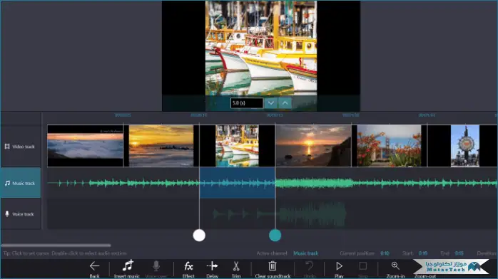Click the highlighted blue music selection
Image resolution: width=498 pixels, height=279 pixels.
238,183
